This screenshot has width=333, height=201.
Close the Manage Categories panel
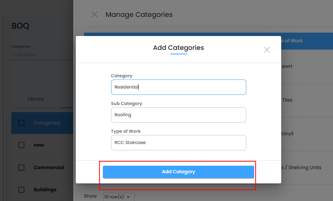point(95,15)
